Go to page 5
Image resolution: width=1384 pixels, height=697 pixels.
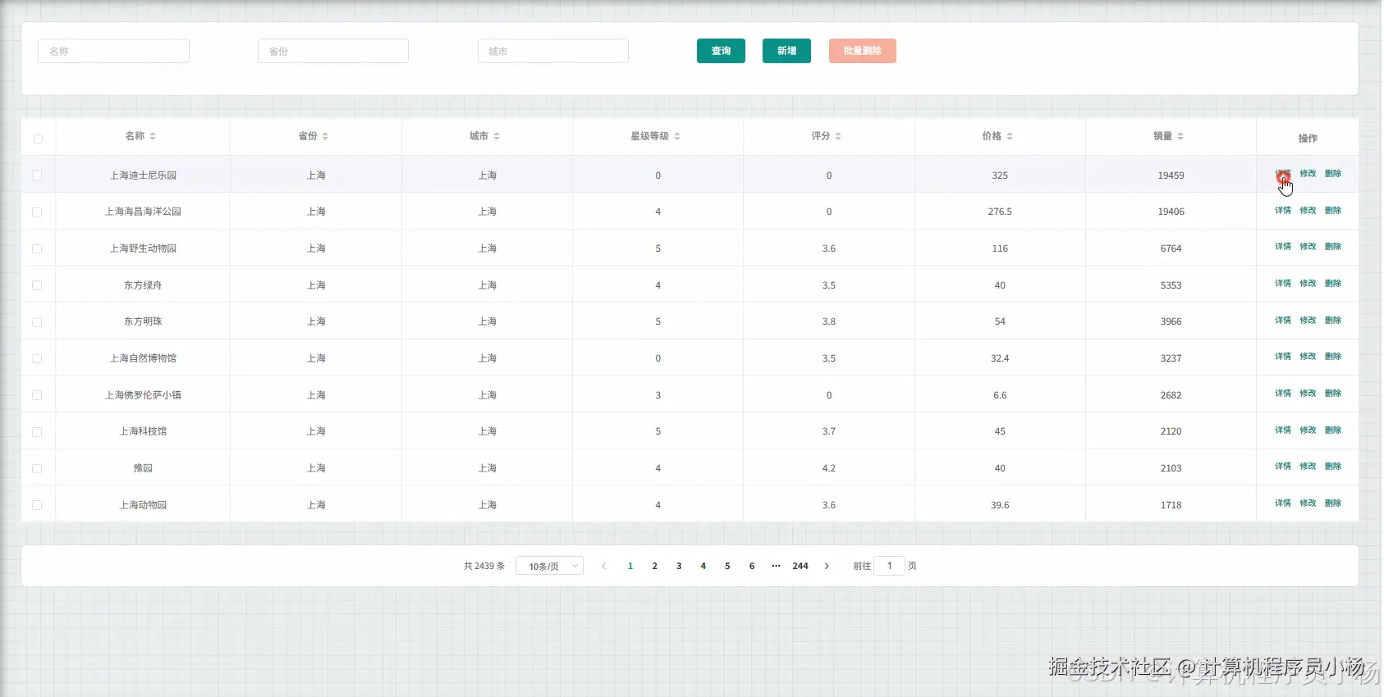coord(727,566)
